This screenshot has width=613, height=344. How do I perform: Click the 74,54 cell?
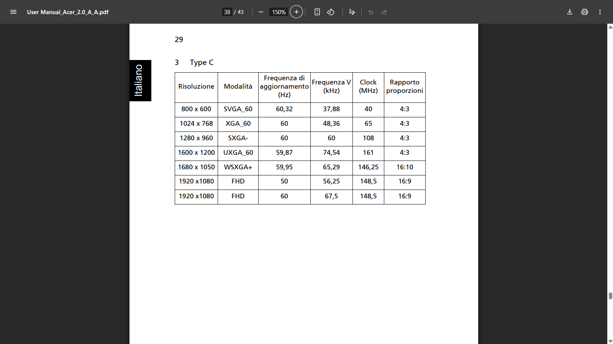[x=331, y=153]
